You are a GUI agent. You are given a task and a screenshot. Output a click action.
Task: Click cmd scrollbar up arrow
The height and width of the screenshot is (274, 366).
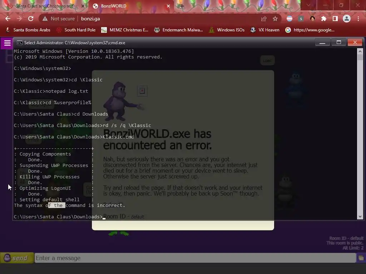[360, 51]
